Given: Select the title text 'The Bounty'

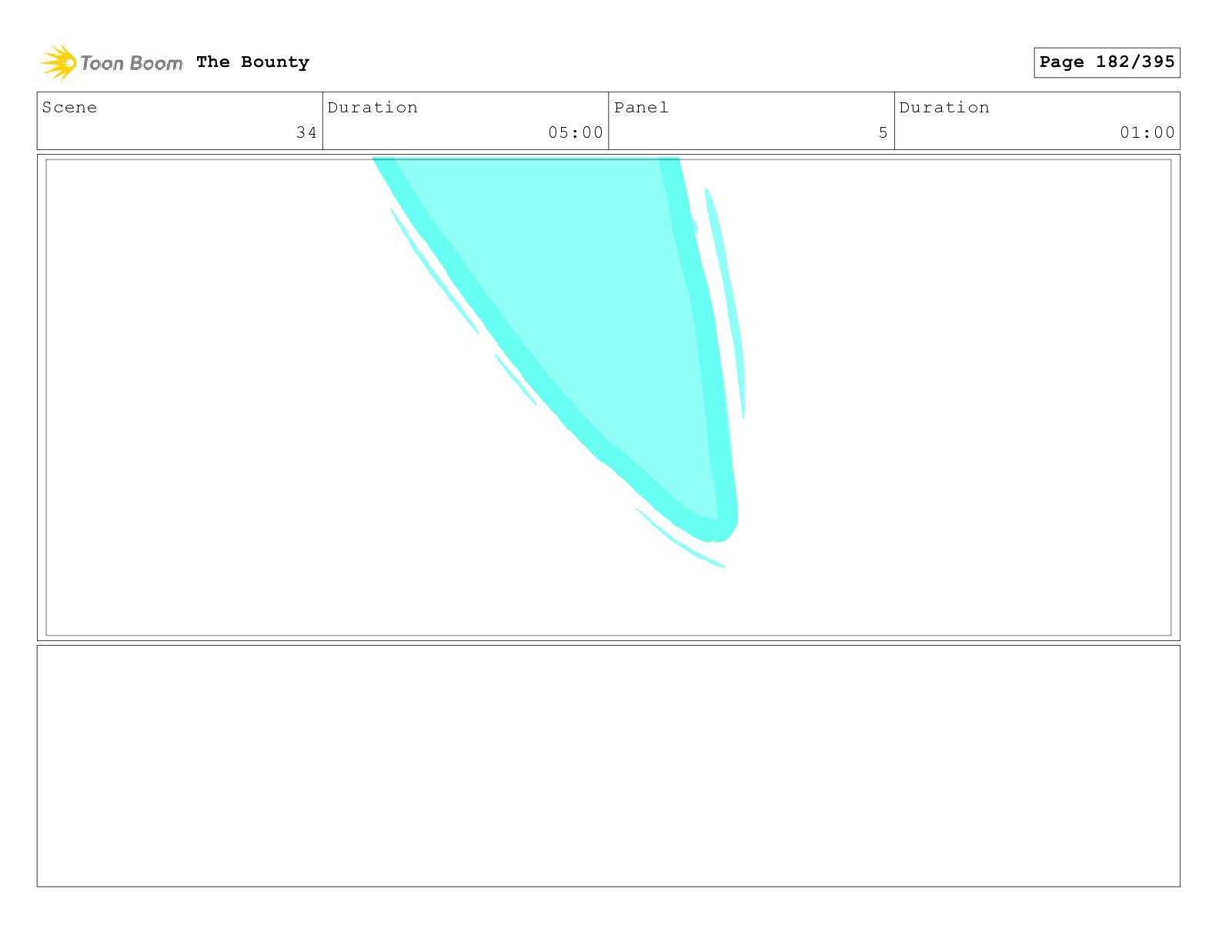Looking at the screenshot, I should click(x=252, y=62).
